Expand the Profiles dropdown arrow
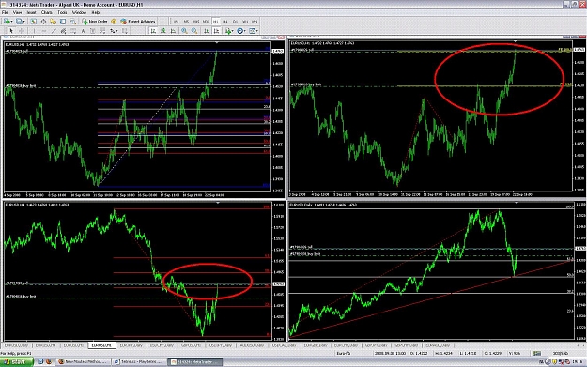The height and width of the screenshot is (367, 587). (24, 22)
